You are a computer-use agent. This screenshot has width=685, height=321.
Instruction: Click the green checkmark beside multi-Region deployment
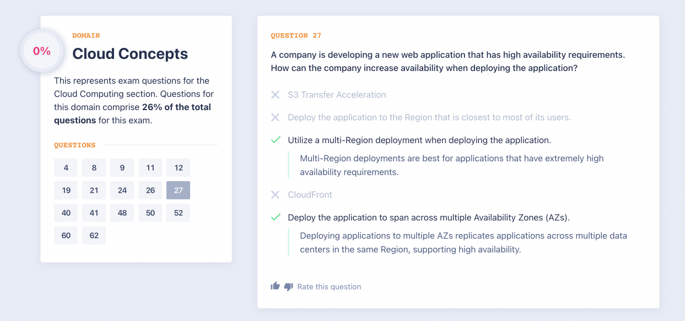[276, 140]
